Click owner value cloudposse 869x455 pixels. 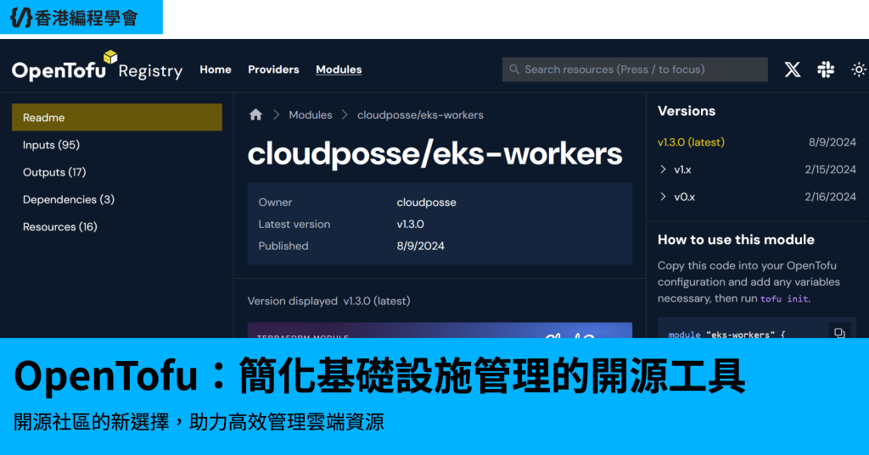pyautogui.click(x=426, y=202)
